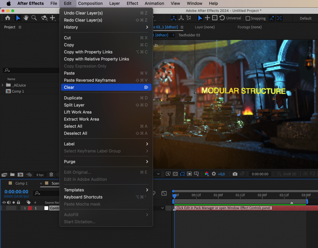
Task: Select the Home tool icon
Action: pyautogui.click(x=8, y=18)
